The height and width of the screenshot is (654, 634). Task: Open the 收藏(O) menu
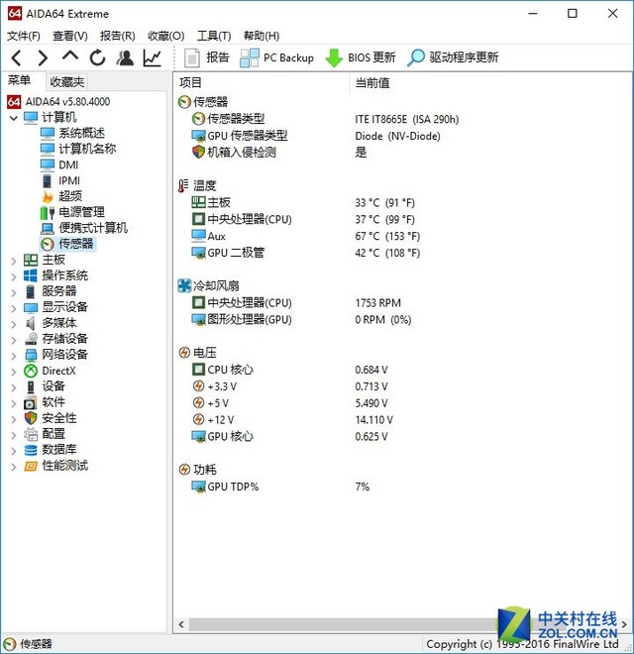click(x=166, y=36)
